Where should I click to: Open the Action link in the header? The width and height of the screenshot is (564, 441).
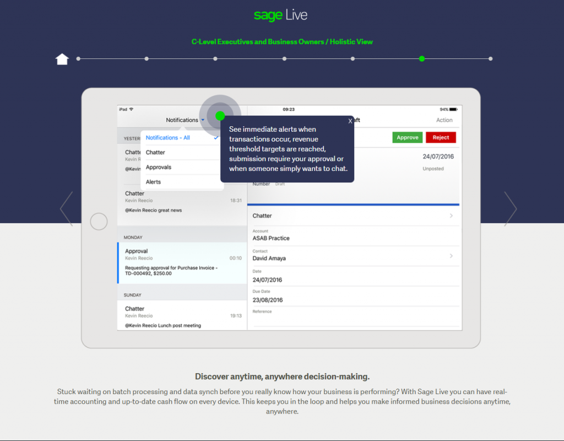[444, 120]
